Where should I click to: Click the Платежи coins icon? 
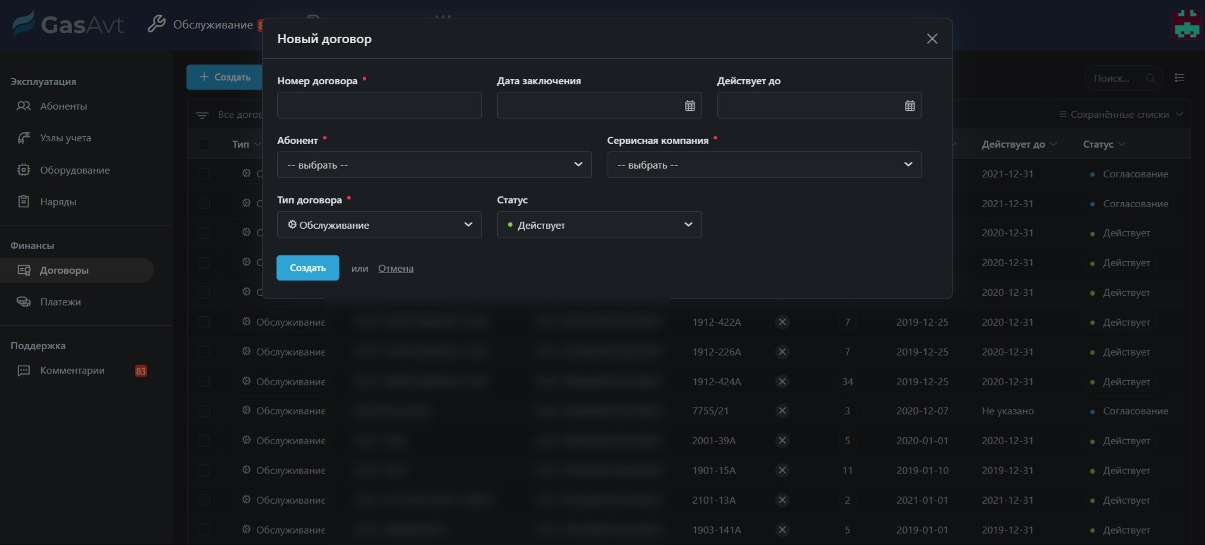click(x=23, y=302)
